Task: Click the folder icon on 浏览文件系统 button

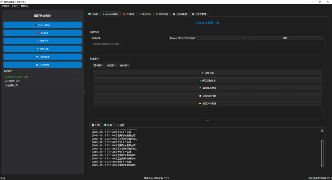Action: coord(200,103)
